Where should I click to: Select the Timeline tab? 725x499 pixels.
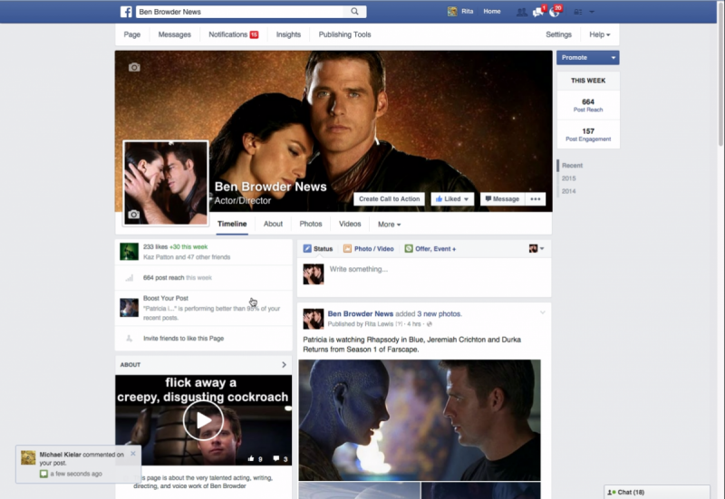click(x=232, y=224)
